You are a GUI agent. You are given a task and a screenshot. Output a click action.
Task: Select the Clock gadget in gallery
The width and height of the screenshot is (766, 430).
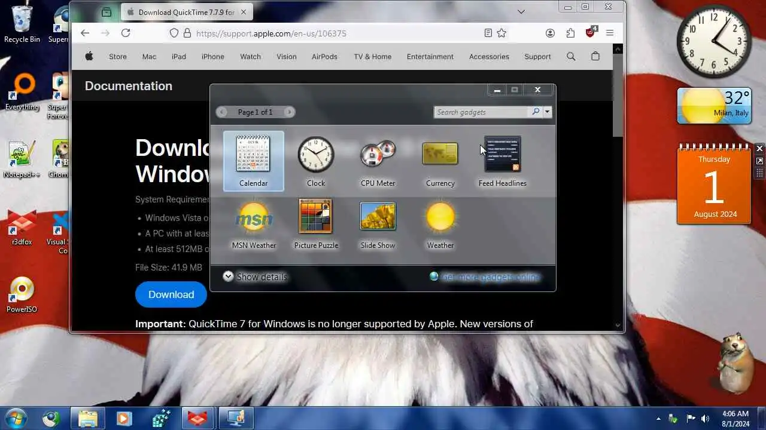(x=316, y=161)
